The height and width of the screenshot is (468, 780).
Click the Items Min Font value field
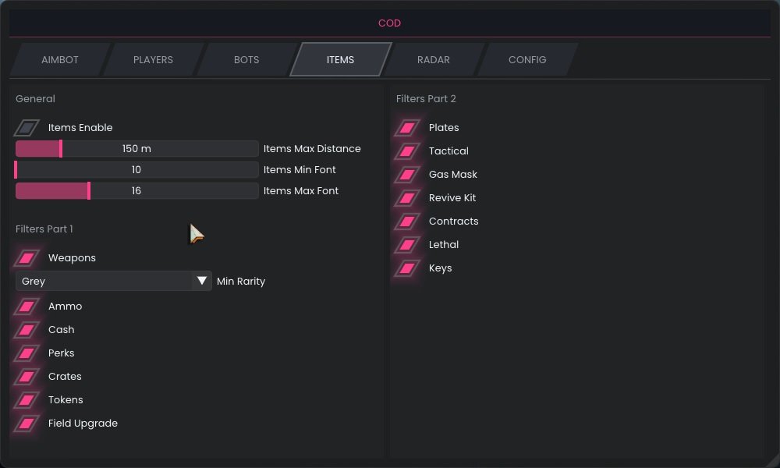[x=136, y=169]
